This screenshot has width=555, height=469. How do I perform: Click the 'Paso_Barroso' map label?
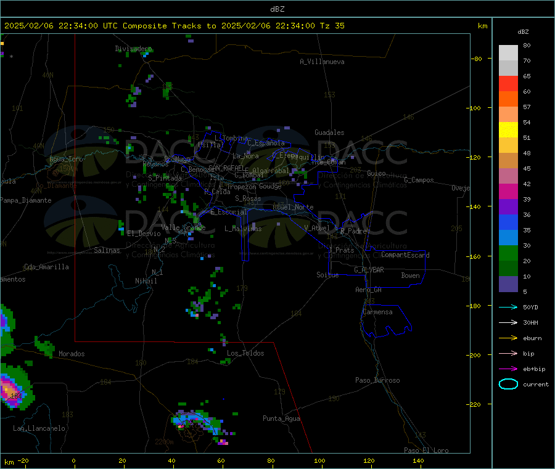[377, 380]
